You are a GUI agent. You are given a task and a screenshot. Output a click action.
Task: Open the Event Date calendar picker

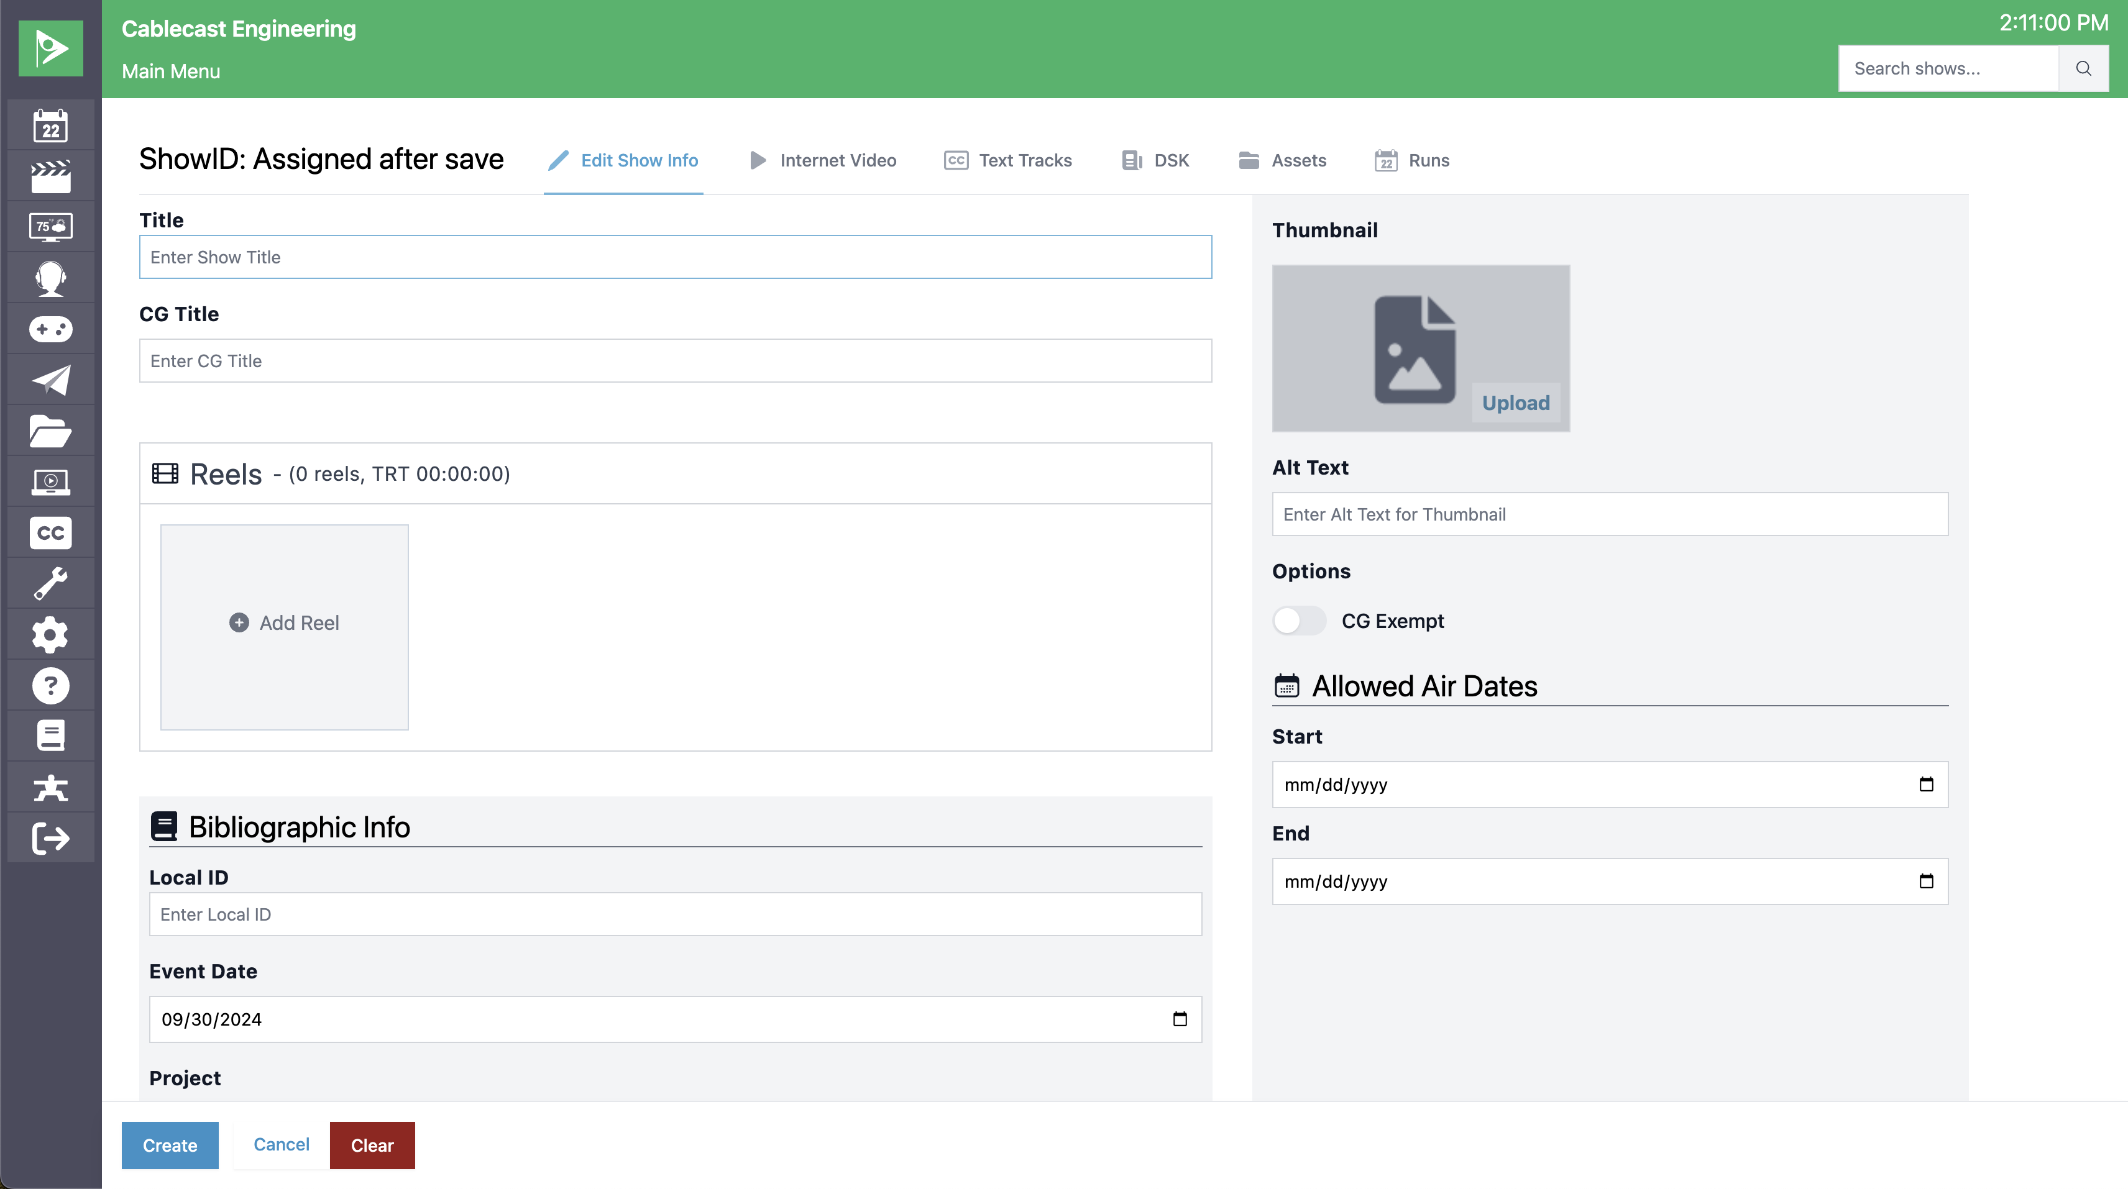[x=1179, y=1019]
